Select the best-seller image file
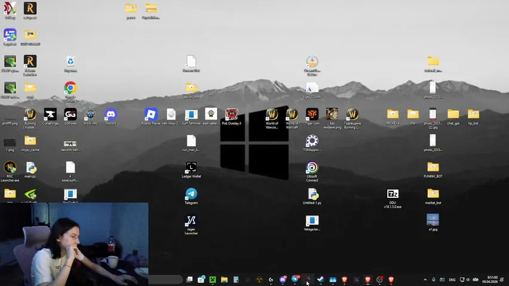This screenshot has width=509, height=286. [x=211, y=117]
